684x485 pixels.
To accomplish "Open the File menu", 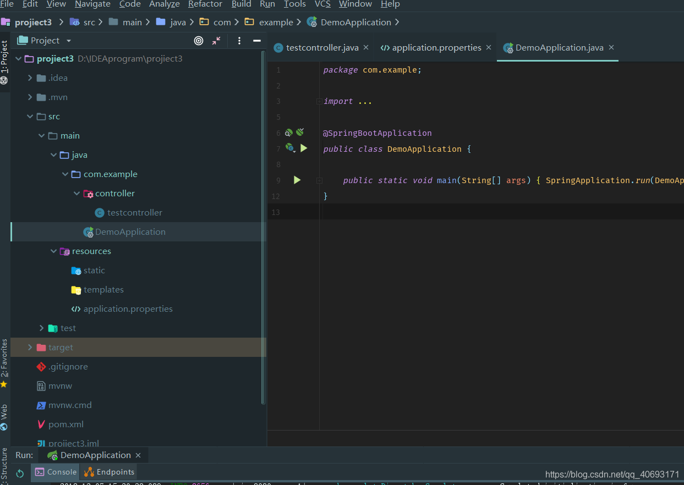I will 7,4.
